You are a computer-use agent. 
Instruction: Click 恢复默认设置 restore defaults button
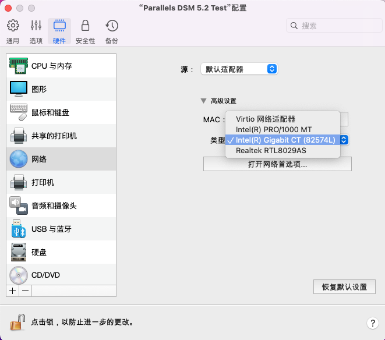pos(344,286)
